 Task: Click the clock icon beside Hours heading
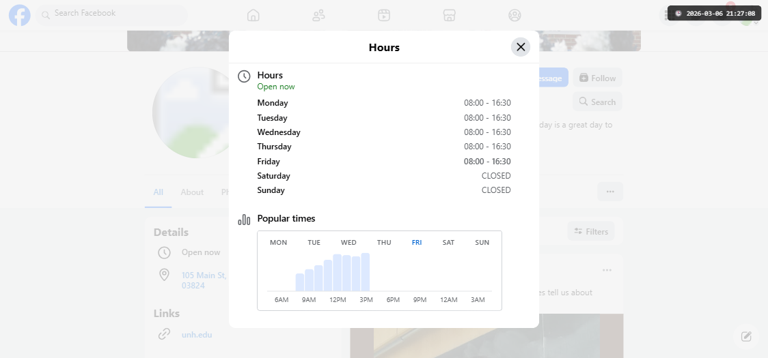tap(244, 76)
